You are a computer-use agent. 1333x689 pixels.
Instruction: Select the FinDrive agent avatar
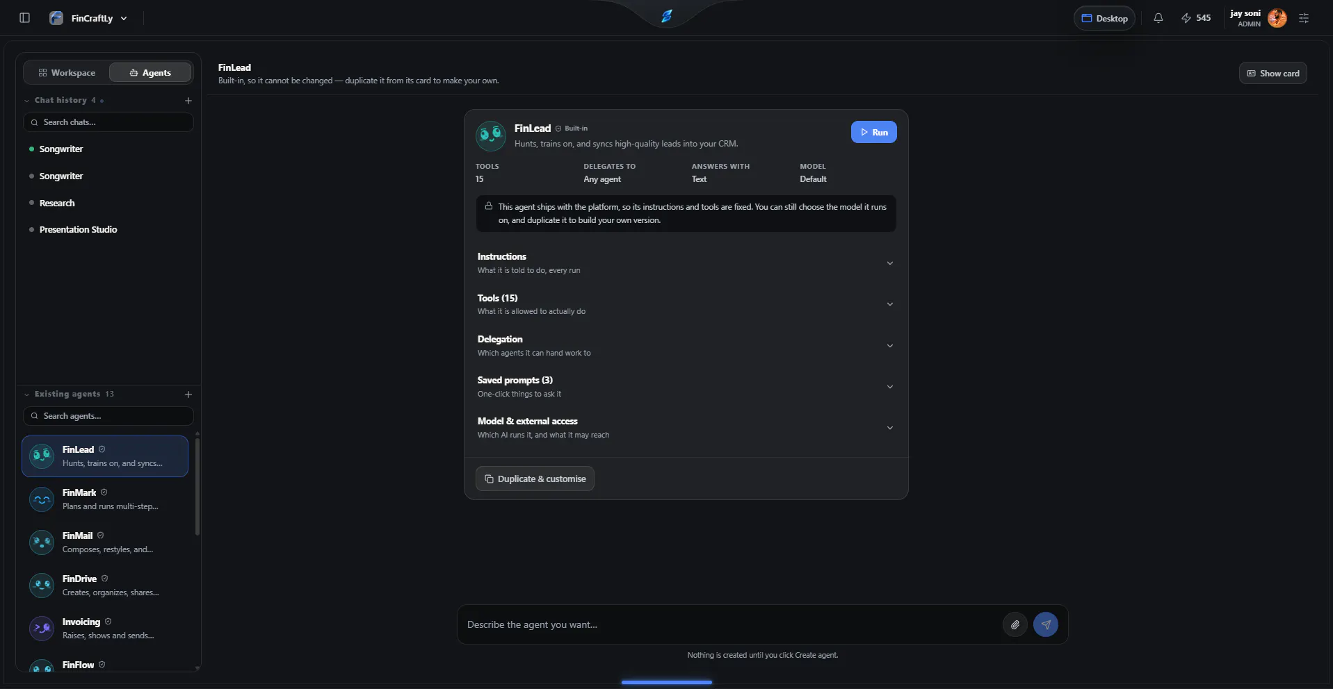click(42, 586)
